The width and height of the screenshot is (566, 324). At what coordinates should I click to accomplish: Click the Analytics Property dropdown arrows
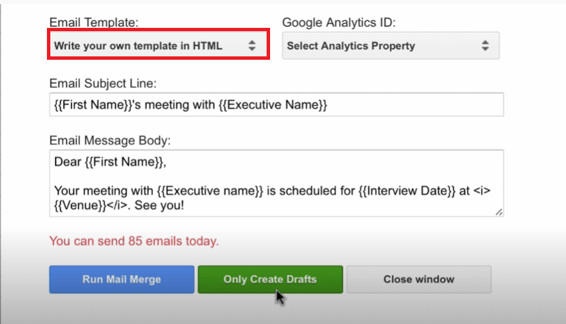click(485, 46)
